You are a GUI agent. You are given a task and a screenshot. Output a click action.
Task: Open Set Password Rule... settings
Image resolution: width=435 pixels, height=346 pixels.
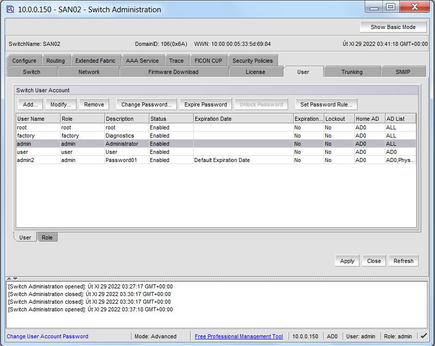click(326, 104)
